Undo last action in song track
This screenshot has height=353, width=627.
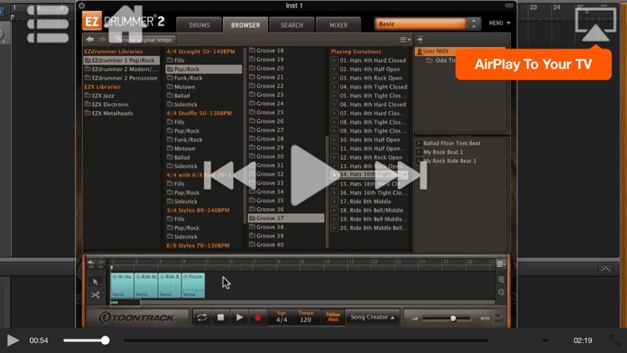pos(91,263)
